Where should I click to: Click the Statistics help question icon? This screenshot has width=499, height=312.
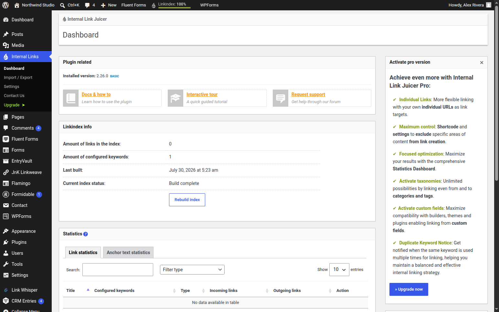point(86,234)
